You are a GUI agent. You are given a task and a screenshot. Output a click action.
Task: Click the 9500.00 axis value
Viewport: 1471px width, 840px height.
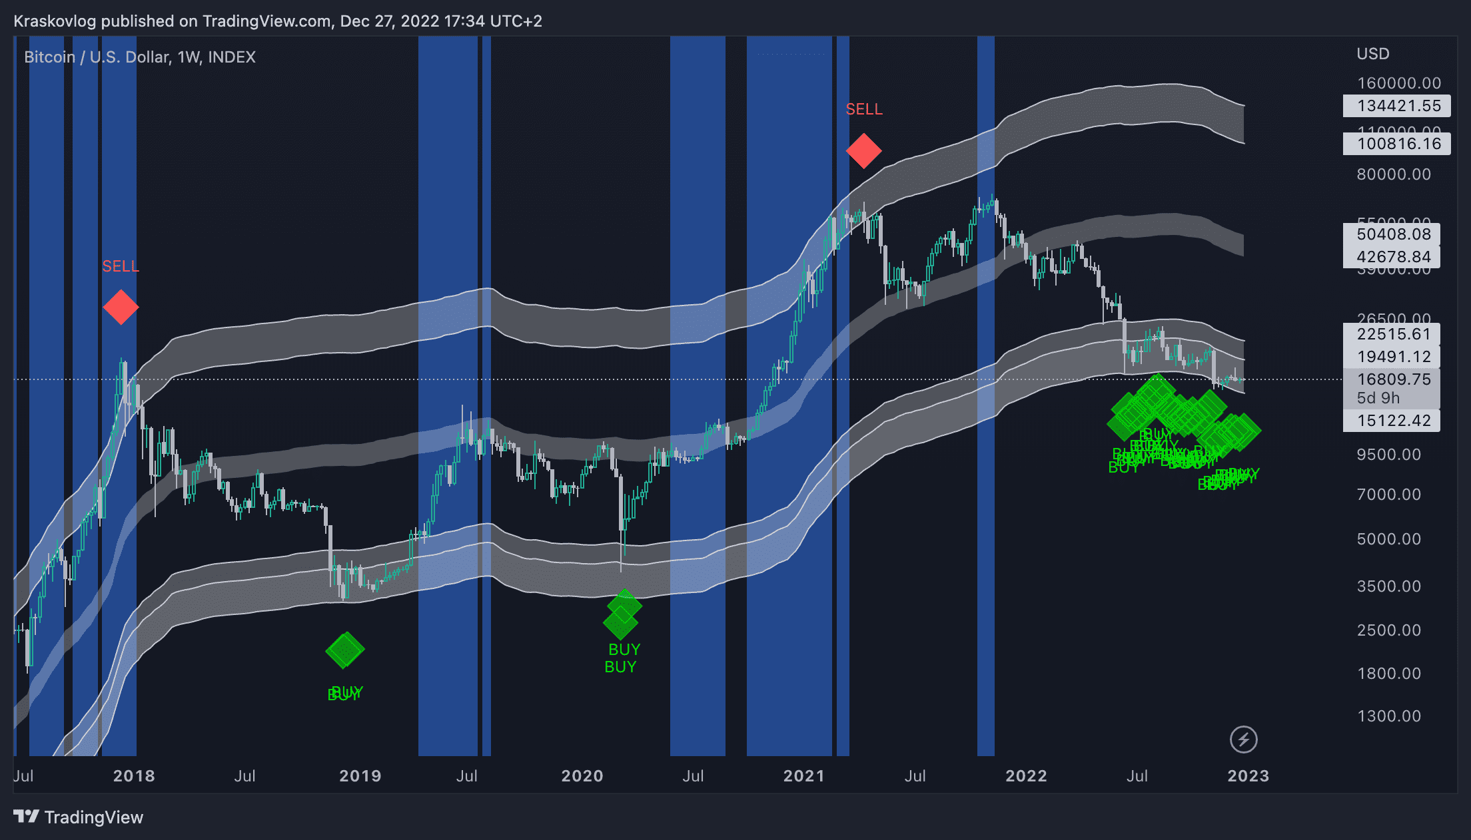(1389, 455)
